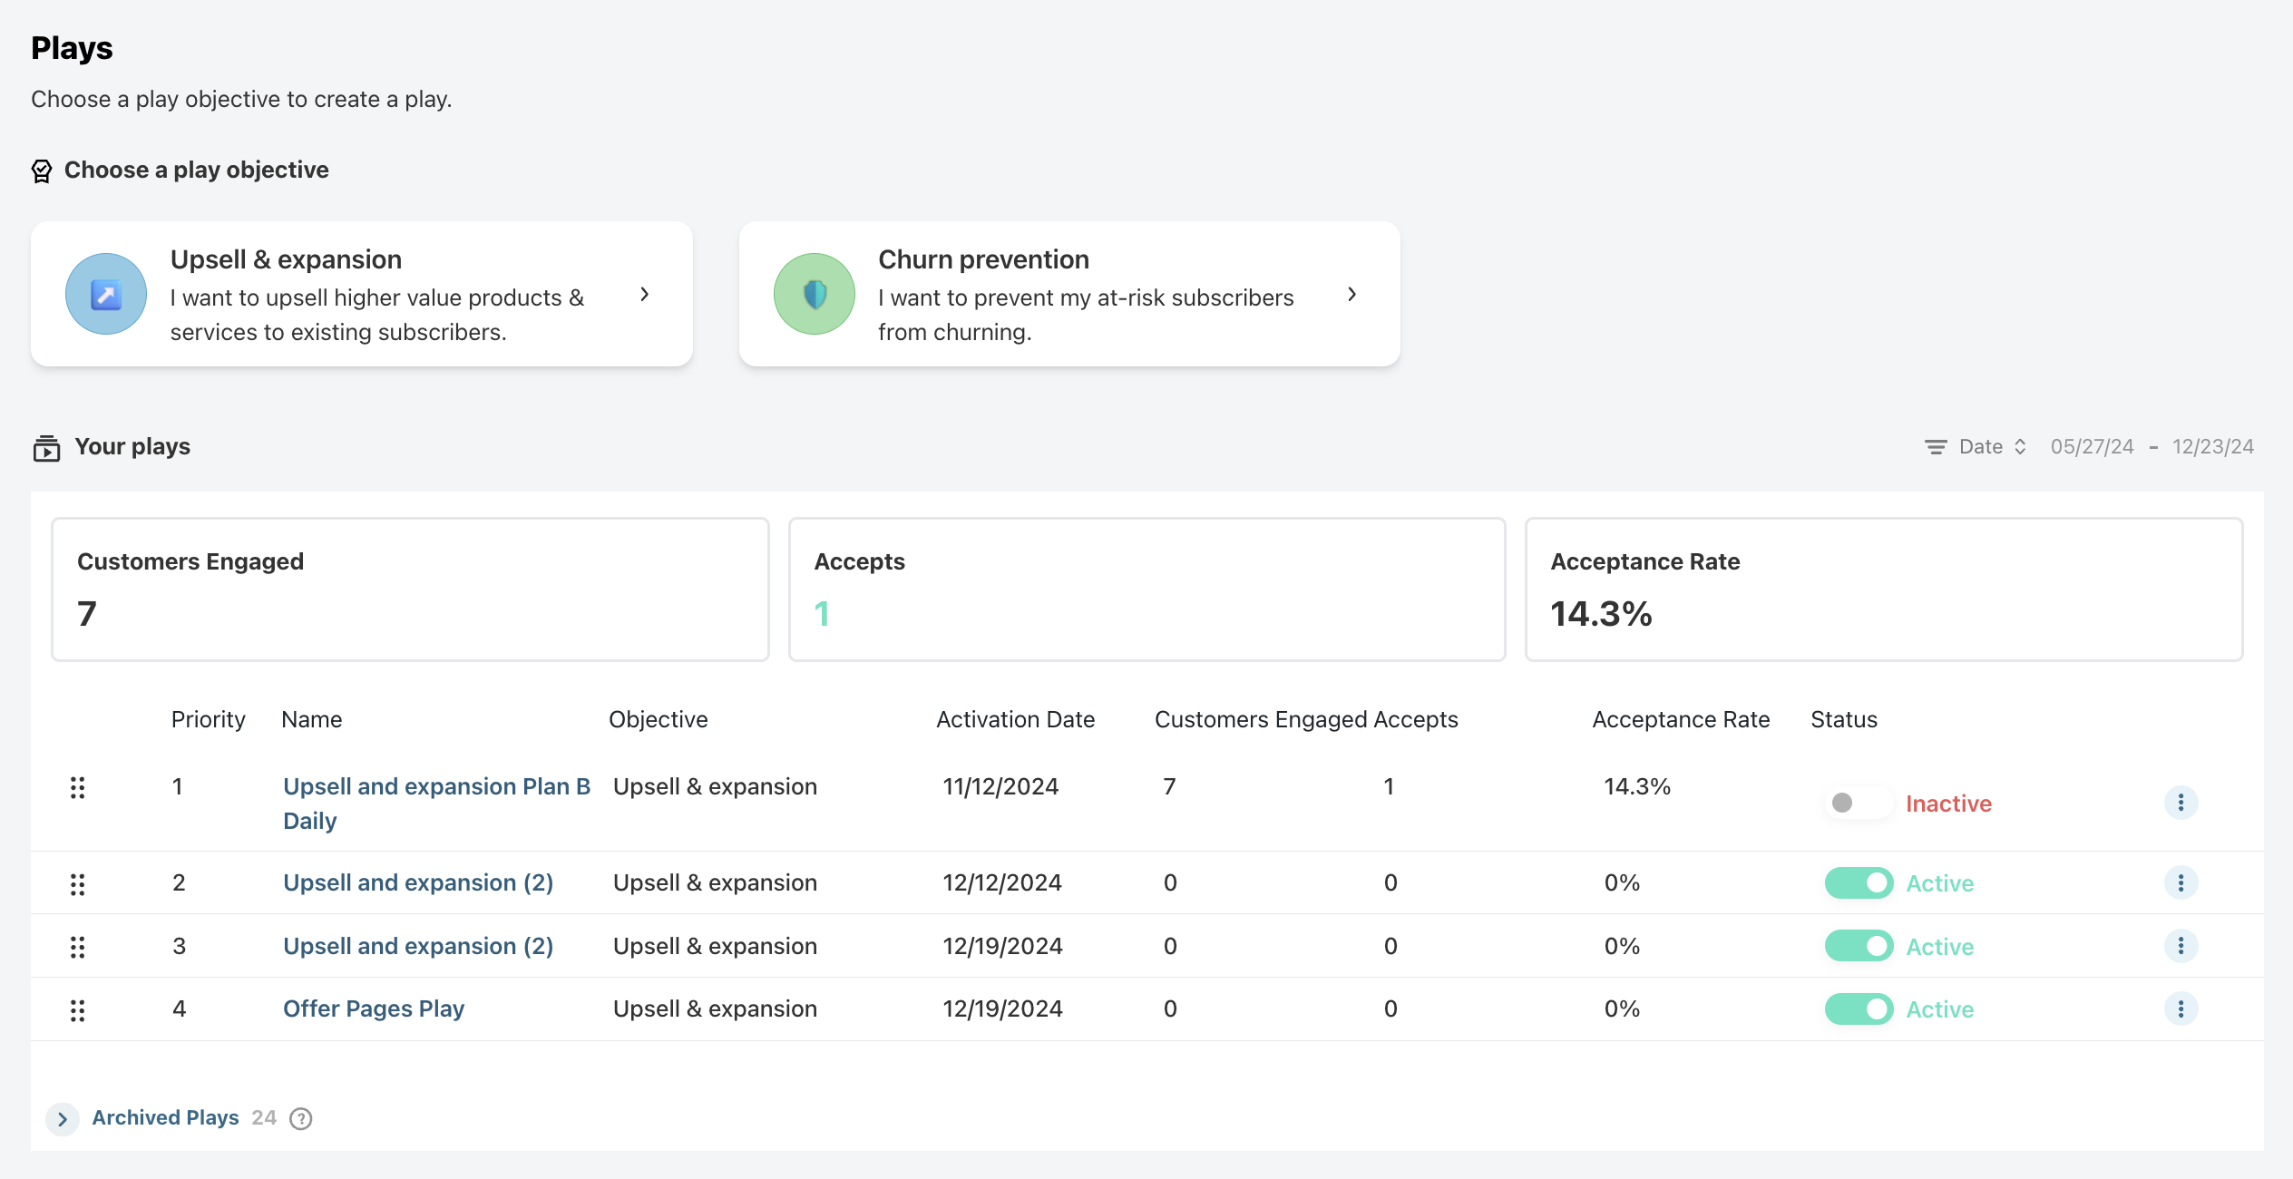Click the start date 05/27/24
Image resolution: width=2293 pixels, height=1179 pixels.
pos(2093,447)
